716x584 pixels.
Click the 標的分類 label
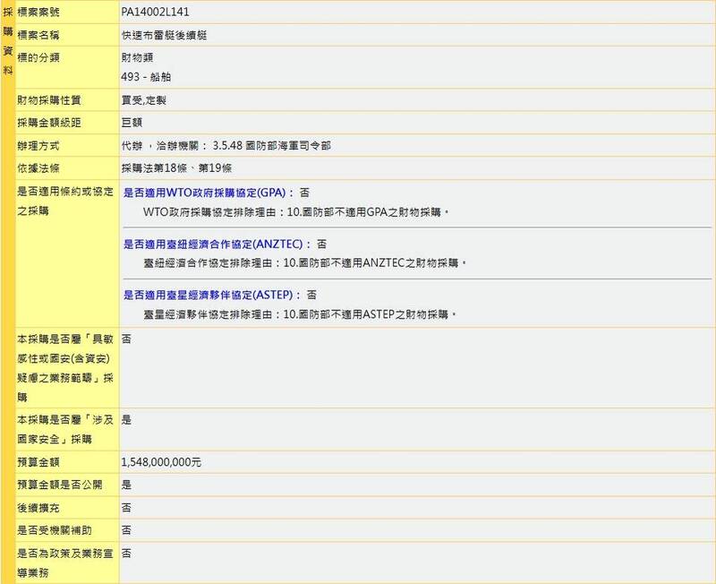click(x=38, y=57)
